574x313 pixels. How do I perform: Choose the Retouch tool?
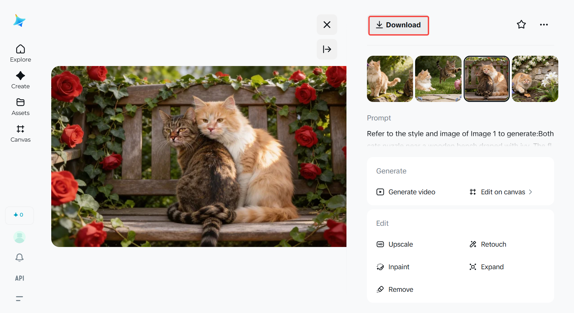click(488, 244)
